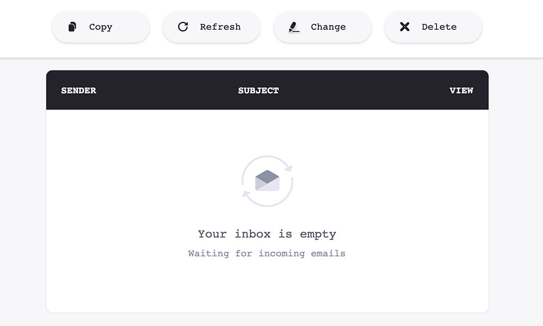Delete the address via Delete label
The height and width of the screenshot is (326, 543).
click(x=439, y=27)
